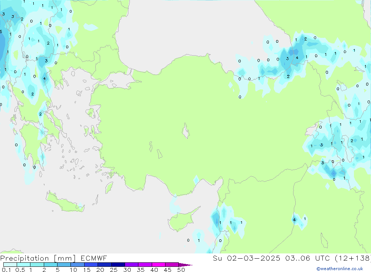The image size is (371, 272).
Task: Click the '25' legend scale label
Action: tap(114, 270)
